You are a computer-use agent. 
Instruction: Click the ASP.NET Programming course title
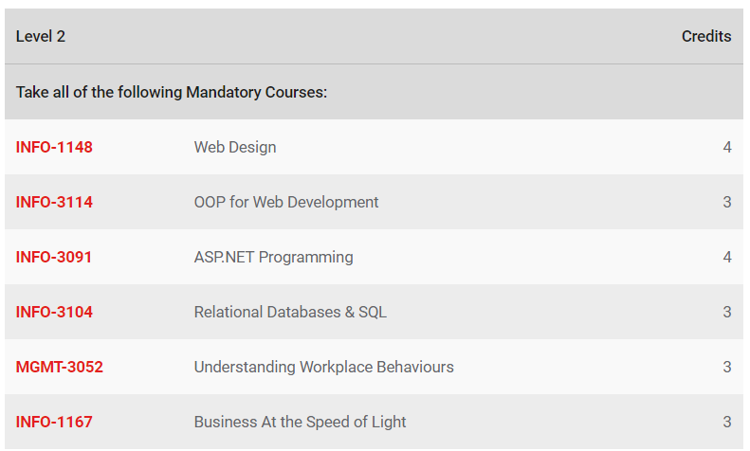point(273,257)
